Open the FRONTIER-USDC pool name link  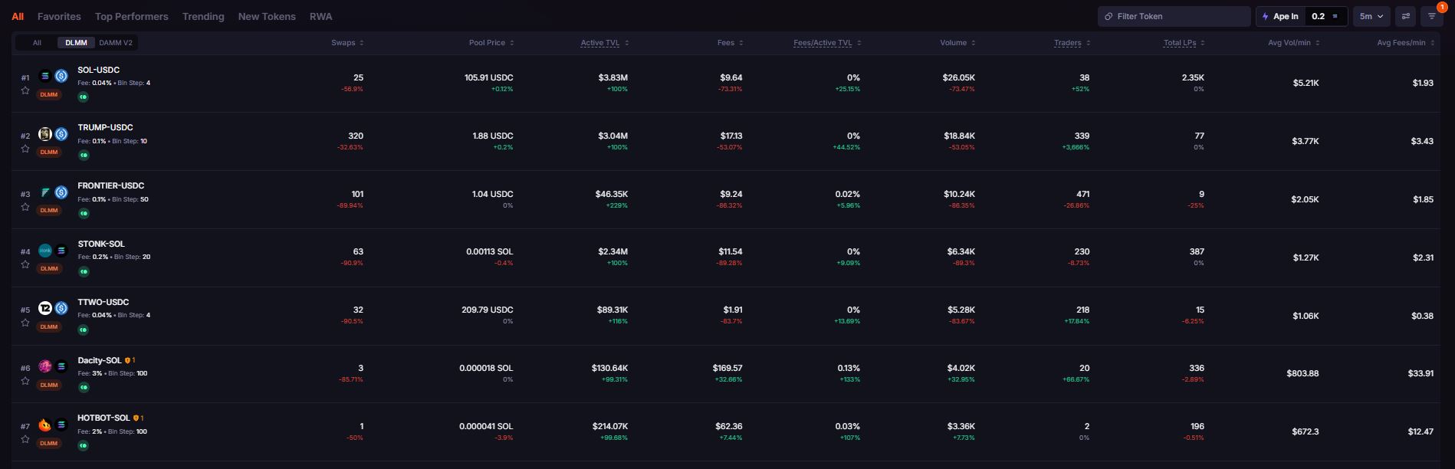tap(110, 185)
